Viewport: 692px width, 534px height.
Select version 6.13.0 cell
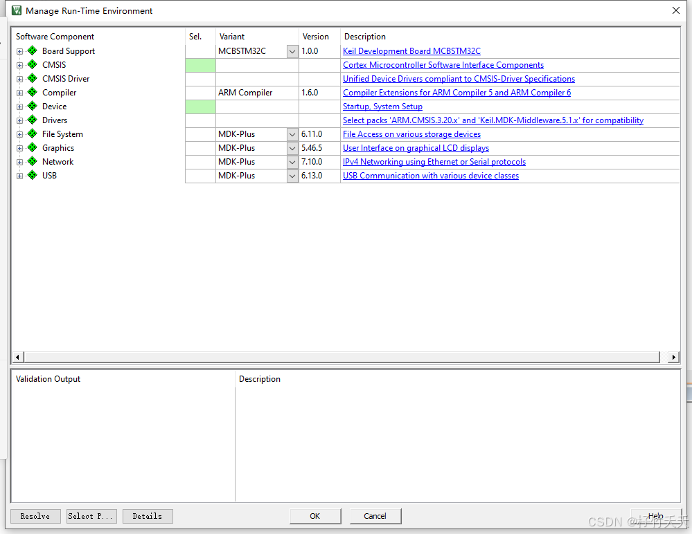point(319,176)
